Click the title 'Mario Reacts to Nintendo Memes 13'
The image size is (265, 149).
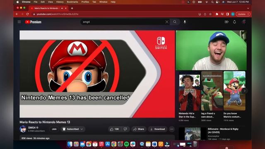[45, 122]
